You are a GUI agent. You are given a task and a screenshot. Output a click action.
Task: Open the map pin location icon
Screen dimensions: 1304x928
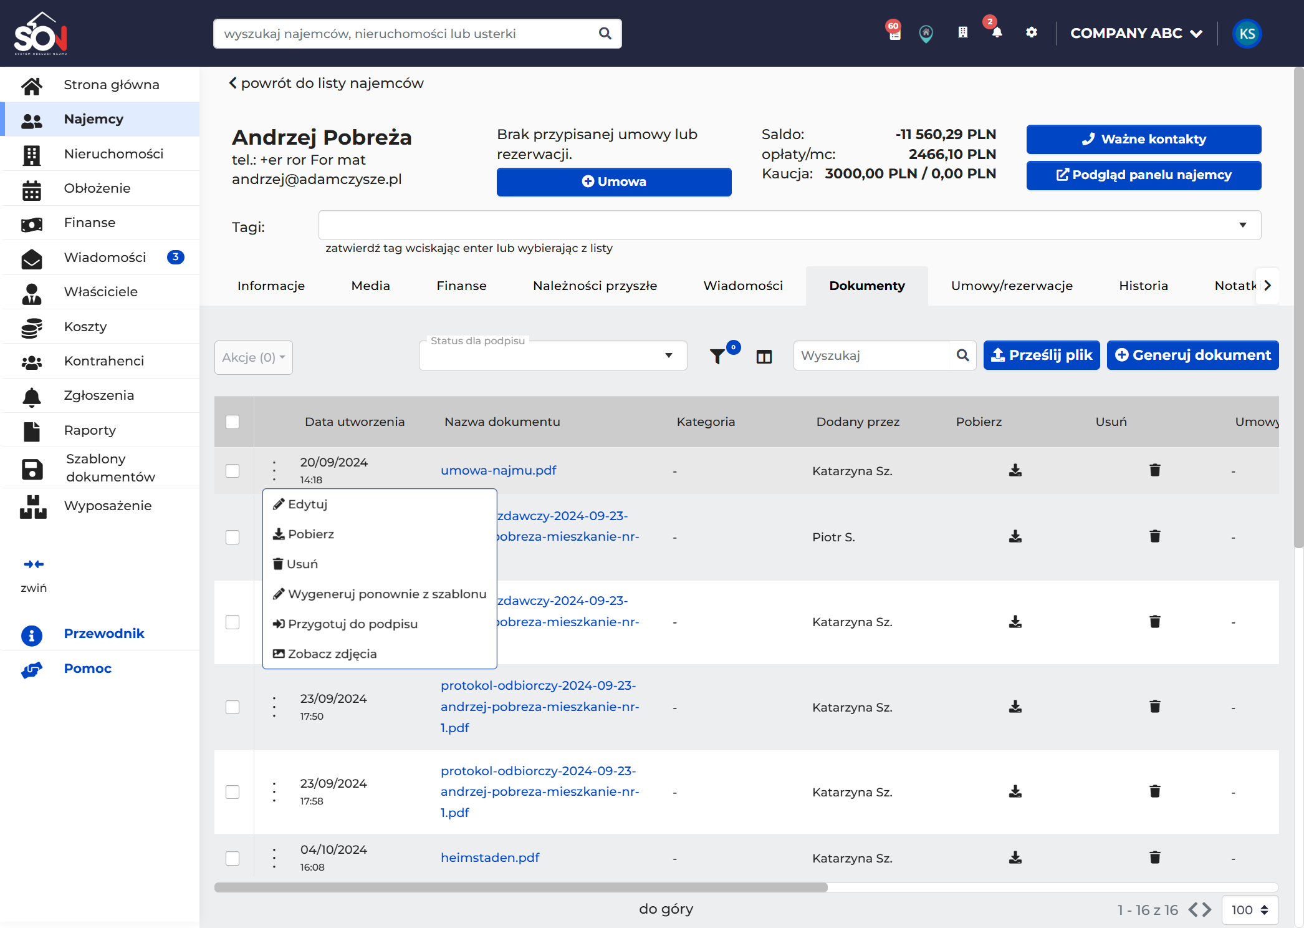click(926, 34)
